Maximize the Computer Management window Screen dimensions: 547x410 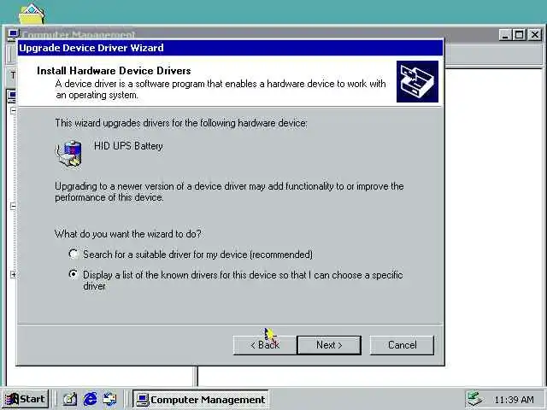click(x=519, y=34)
